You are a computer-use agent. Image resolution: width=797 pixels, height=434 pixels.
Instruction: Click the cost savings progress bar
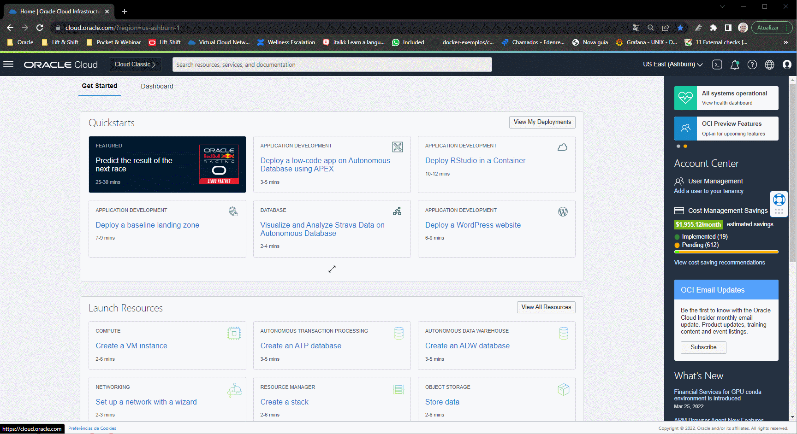(726, 252)
